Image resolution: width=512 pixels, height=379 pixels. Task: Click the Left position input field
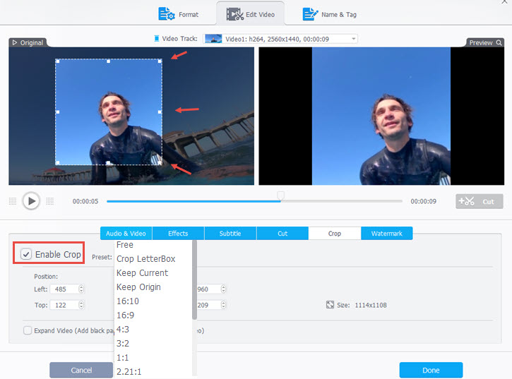(x=64, y=289)
